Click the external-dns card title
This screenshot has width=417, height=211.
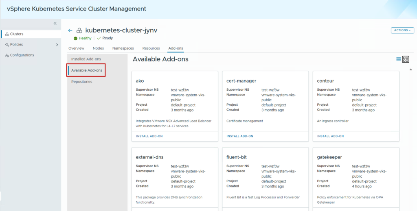[x=150, y=157]
